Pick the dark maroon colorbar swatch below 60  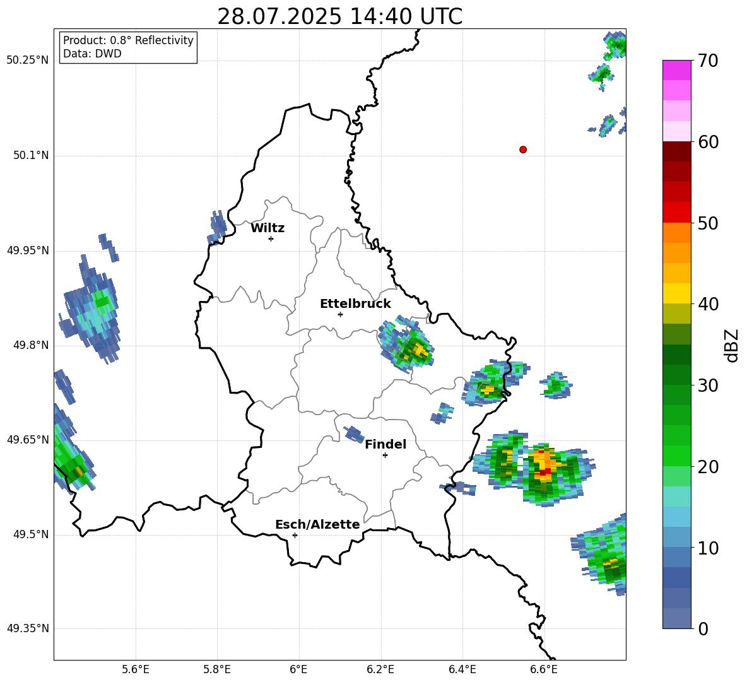[x=676, y=151]
